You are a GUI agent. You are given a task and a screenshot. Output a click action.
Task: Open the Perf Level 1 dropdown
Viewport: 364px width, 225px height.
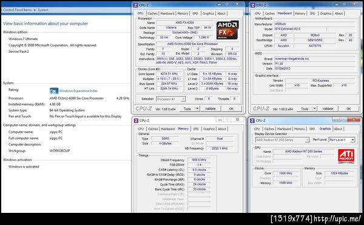click(342, 140)
